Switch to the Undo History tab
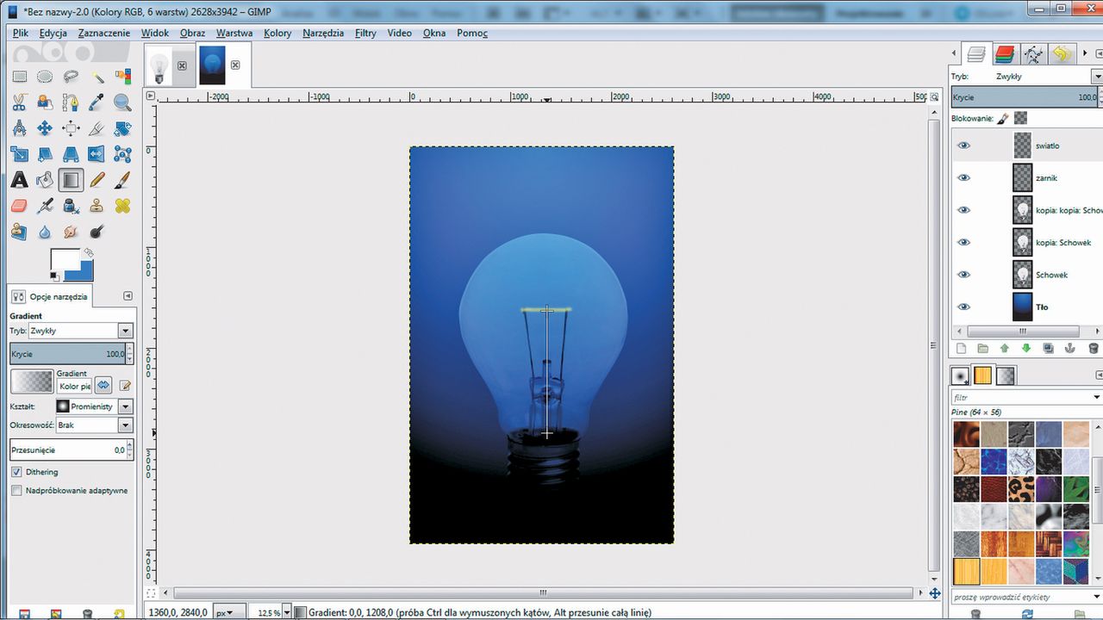 (x=1062, y=54)
